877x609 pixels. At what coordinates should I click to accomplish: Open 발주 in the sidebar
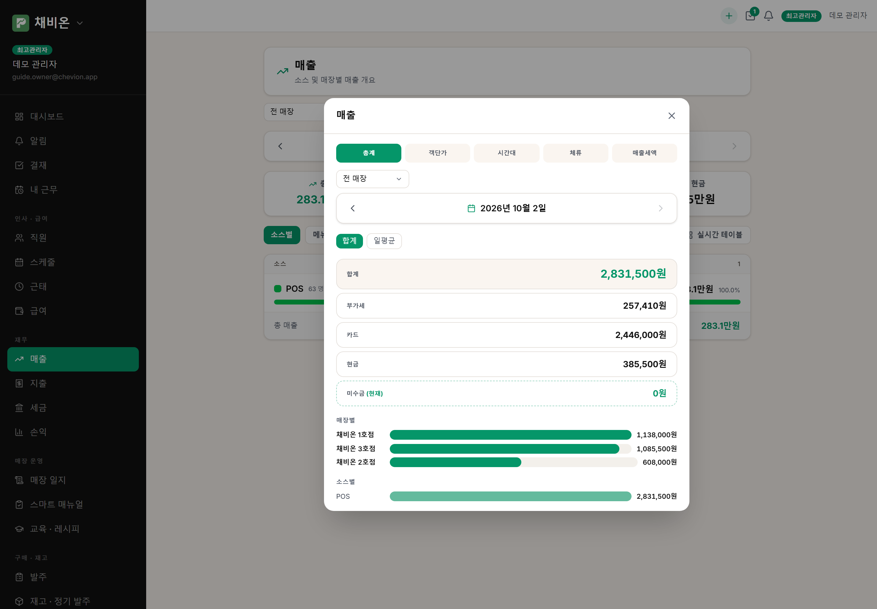[x=73, y=577]
